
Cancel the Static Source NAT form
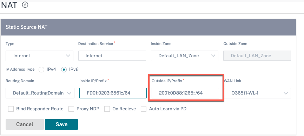click(25, 124)
